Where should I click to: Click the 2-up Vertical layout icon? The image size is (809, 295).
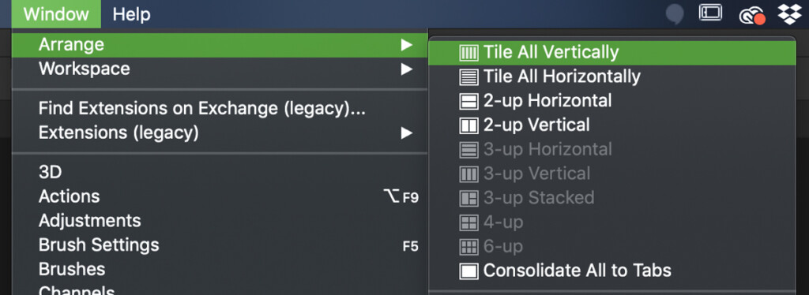click(x=468, y=125)
